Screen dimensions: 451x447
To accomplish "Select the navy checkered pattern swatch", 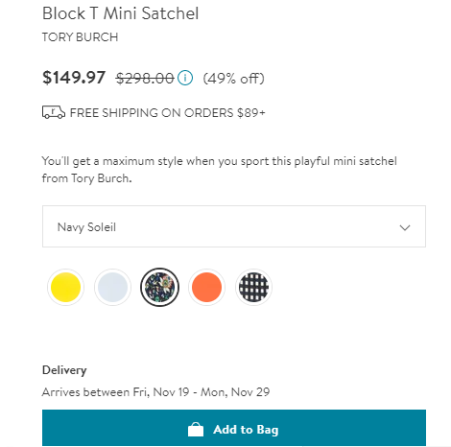I will 253,287.
